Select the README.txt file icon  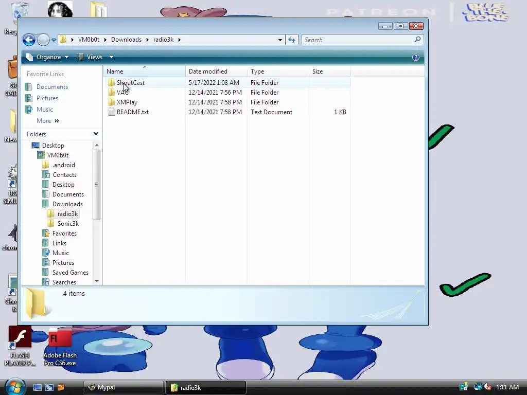pyautogui.click(x=112, y=112)
